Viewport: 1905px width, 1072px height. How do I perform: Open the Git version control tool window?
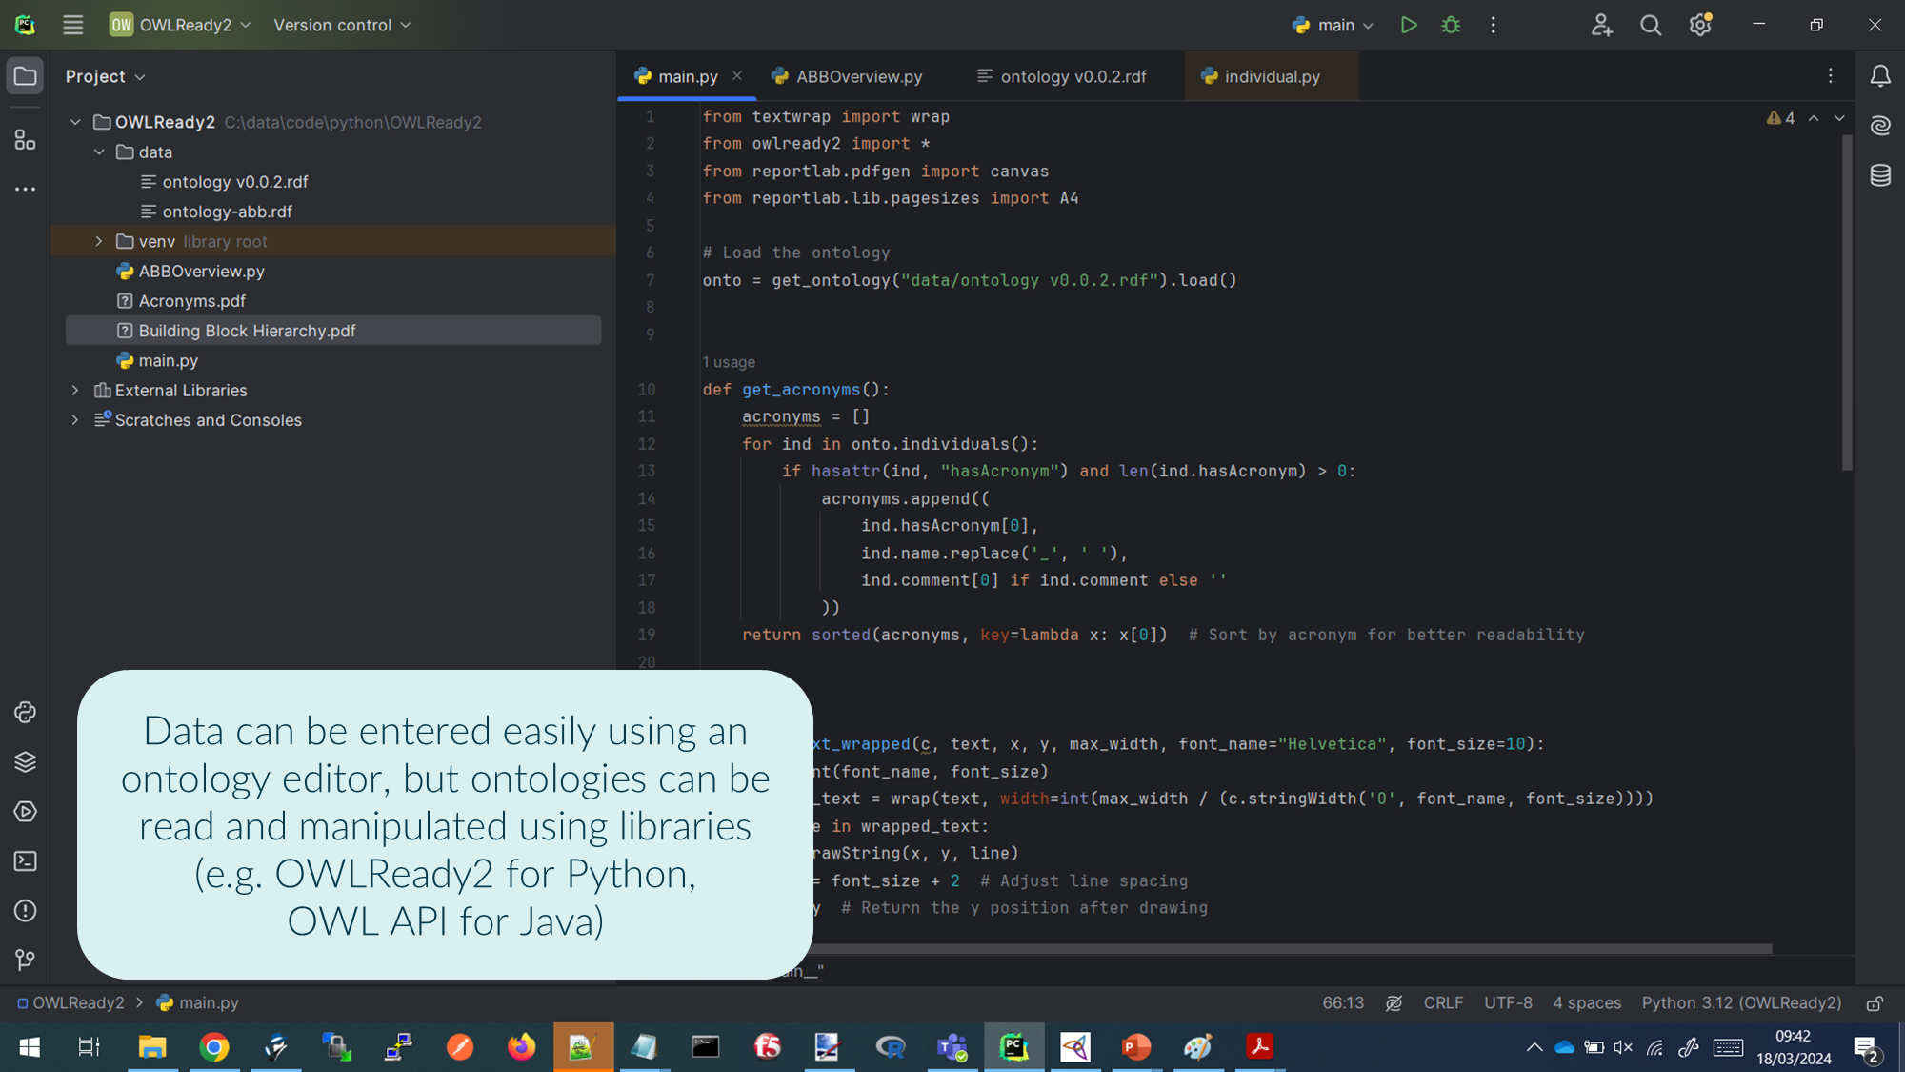[x=26, y=960]
